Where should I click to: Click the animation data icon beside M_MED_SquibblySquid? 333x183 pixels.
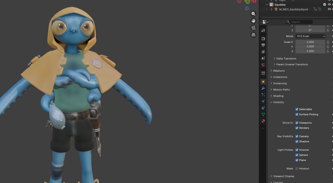(315, 9)
